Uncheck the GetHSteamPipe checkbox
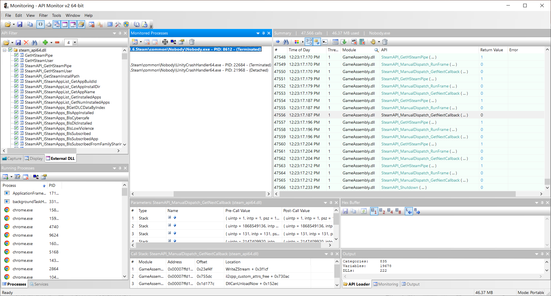This screenshot has height=296, width=551. (x=16, y=55)
